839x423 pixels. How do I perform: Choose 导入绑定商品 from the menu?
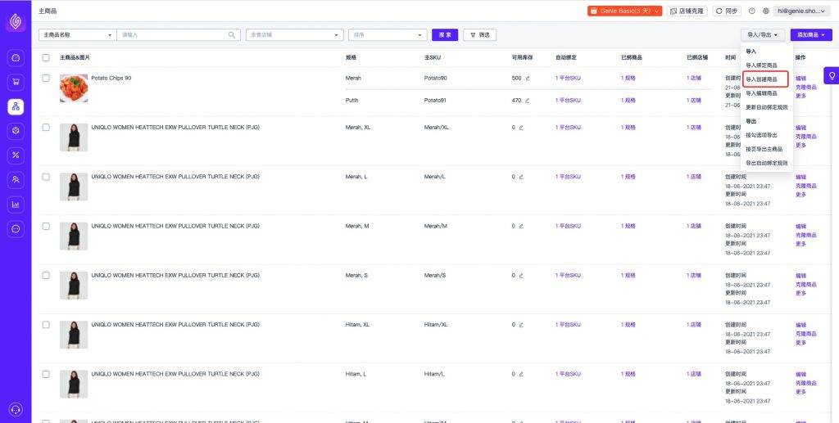(761, 65)
